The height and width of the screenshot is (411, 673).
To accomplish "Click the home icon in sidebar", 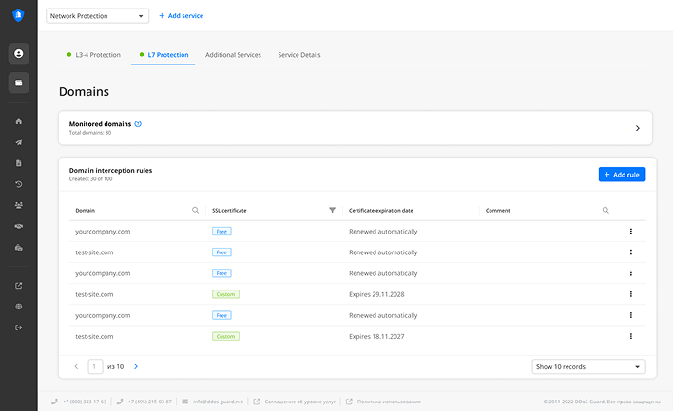I will click(19, 121).
